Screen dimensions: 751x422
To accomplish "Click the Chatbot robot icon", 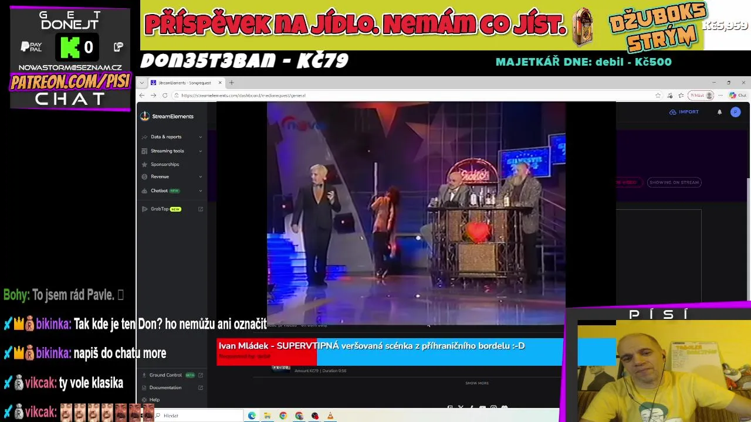I will 144,190.
